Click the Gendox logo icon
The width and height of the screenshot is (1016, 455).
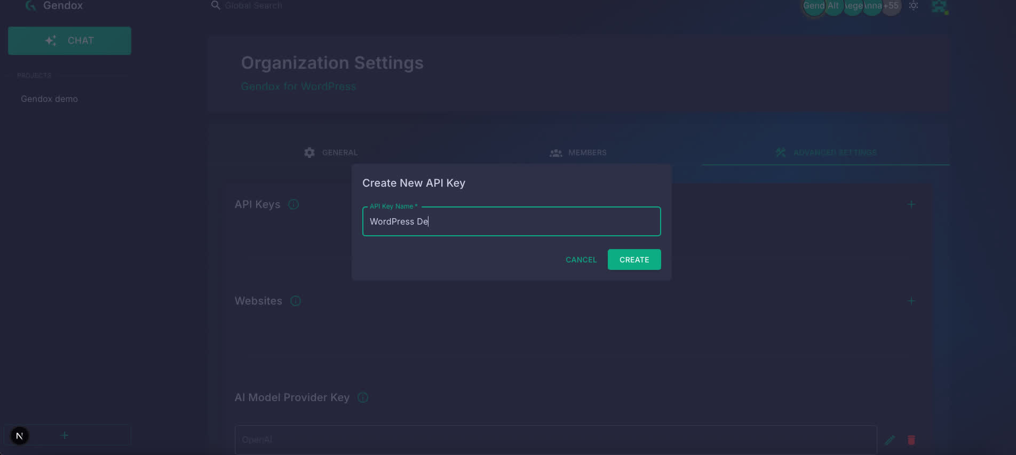click(31, 5)
